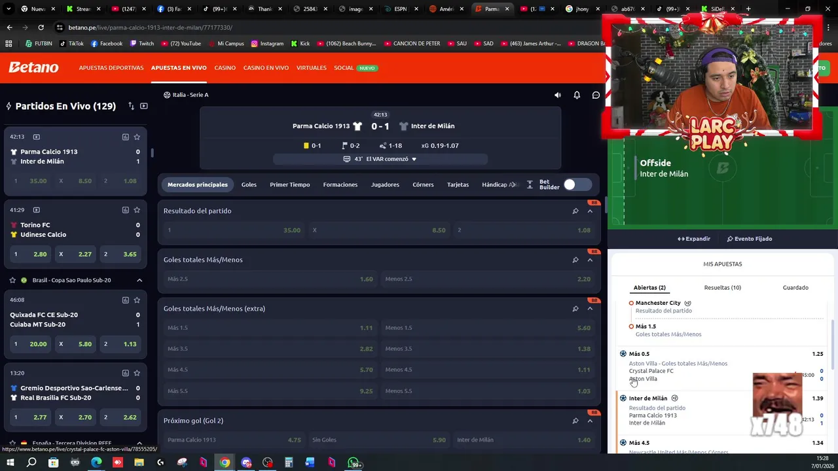Screen dimensions: 838x471
Task: Collapse Goles totales Más/Menos (extra) section
Action: pyautogui.click(x=590, y=309)
